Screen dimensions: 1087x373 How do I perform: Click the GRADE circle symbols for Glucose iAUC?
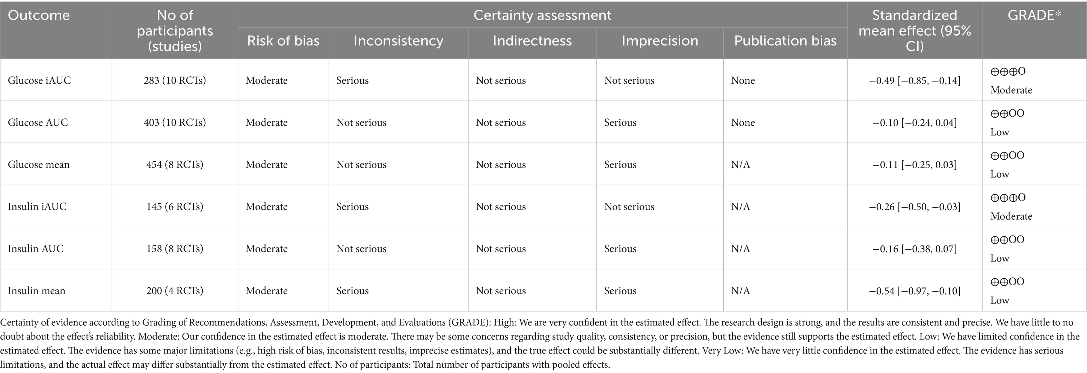(1008, 71)
